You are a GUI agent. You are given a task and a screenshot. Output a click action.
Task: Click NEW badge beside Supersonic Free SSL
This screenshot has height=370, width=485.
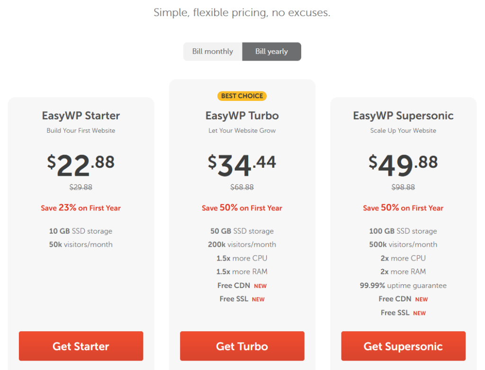click(x=419, y=313)
